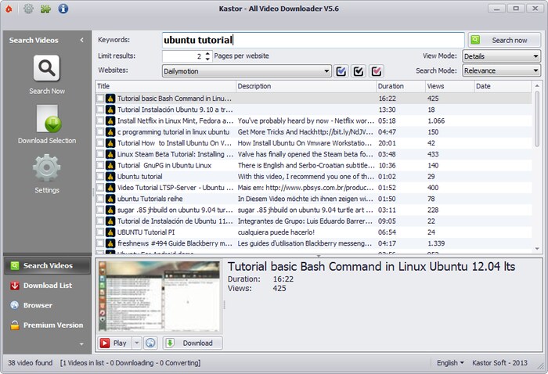Click Dailymotion icon of 'Ubuntu tutorial' row
Screen dimensions: 548x374
click(110, 177)
